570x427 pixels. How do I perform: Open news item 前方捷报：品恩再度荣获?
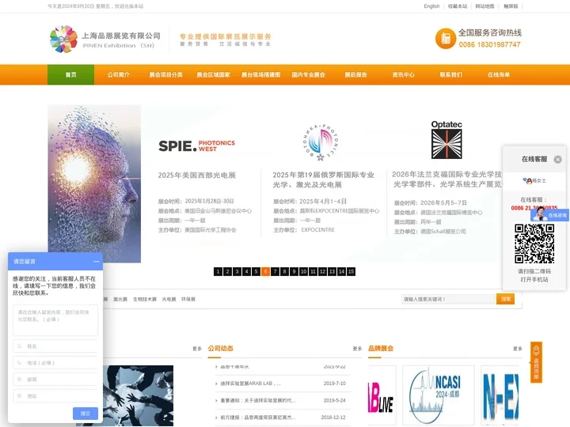pos(258,418)
